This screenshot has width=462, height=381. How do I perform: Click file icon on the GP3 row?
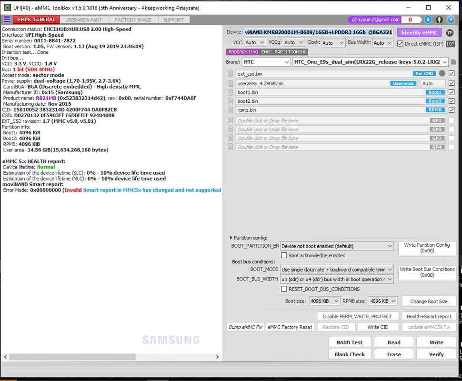(x=231, y=138)
